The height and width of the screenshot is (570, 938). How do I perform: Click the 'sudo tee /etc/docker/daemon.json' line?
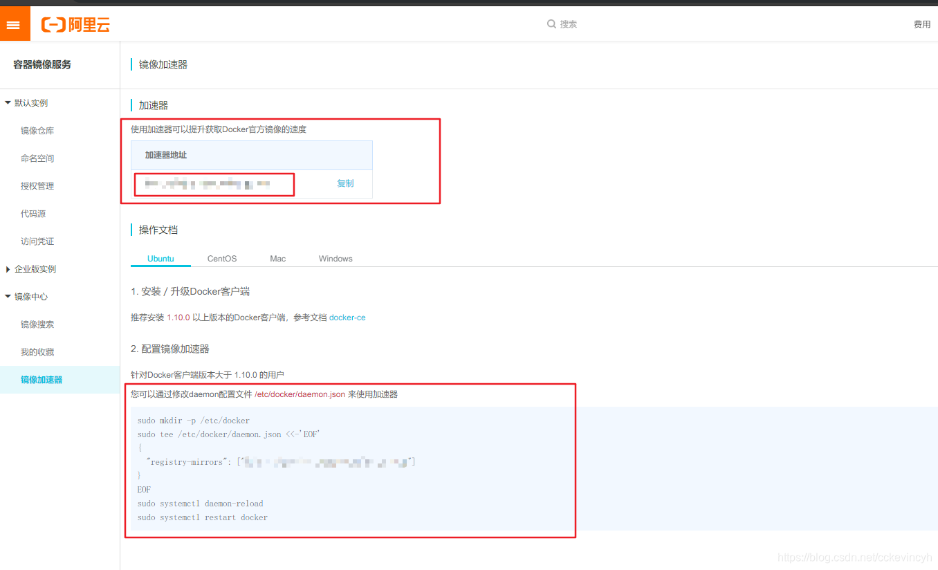click(x=229, y=434)
